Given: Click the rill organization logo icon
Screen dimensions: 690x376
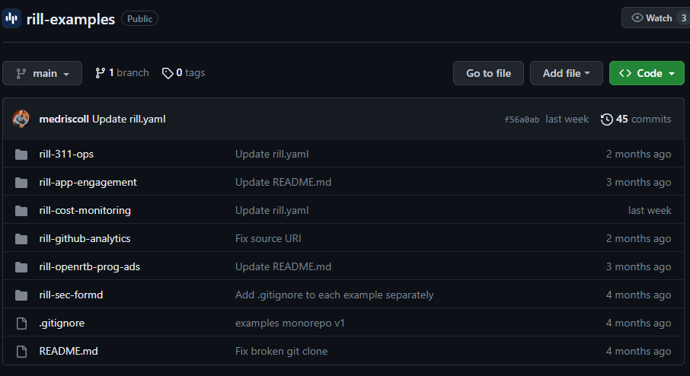Looking at the screenshot, I should pos(11,18).
